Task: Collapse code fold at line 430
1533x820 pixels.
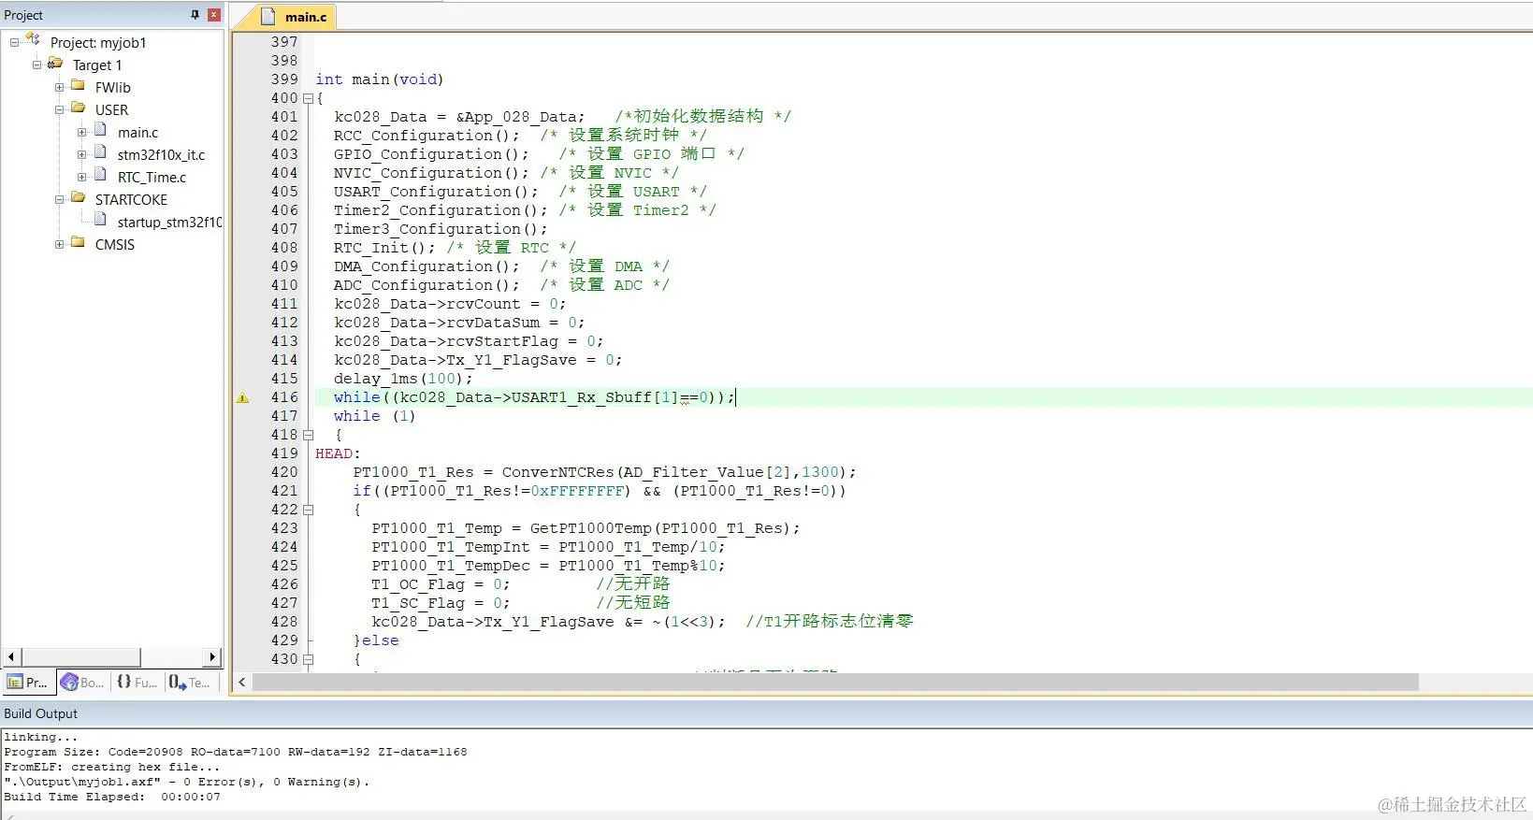Action: pos(308,659)
